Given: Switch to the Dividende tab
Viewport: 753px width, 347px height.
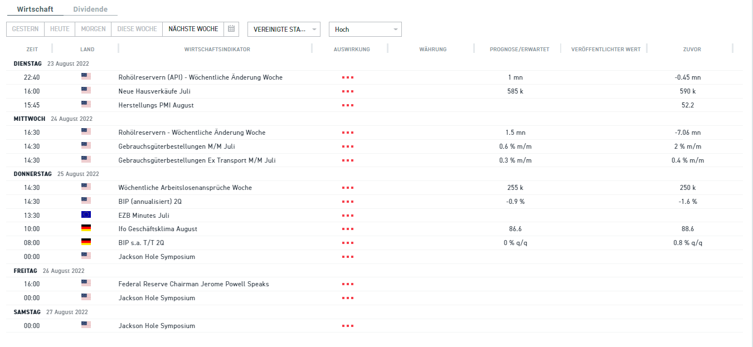Looking at the screenshot, I should click(90, 9).
